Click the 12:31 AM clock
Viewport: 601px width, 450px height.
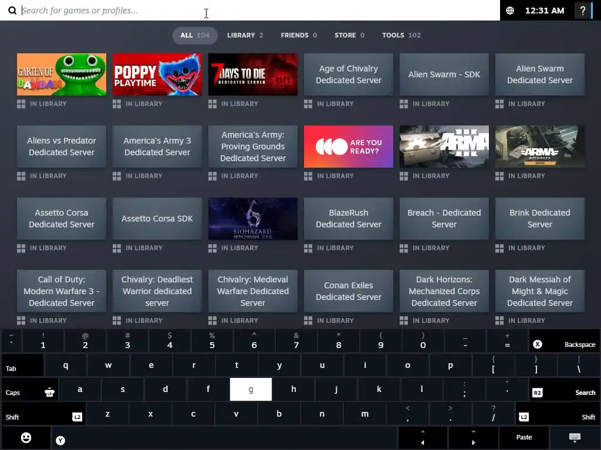click(544, 11)
